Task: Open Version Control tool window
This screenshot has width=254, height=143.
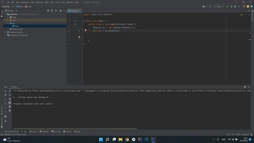Action: click(x=12, y=131)
